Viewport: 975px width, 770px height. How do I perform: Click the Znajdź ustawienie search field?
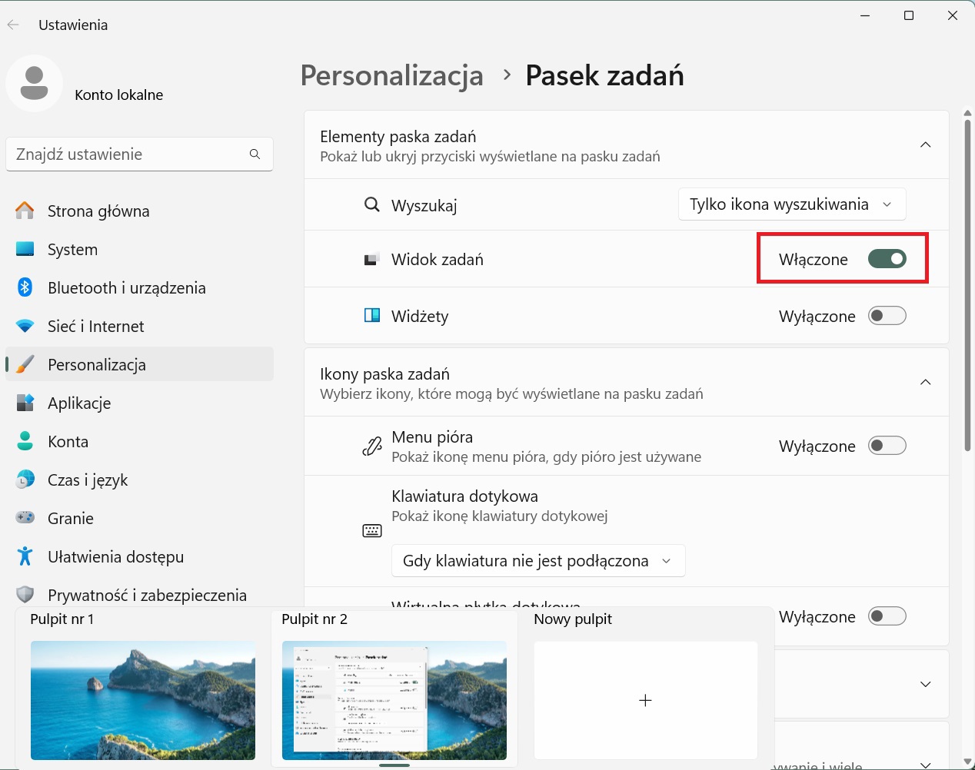[139, 154]
